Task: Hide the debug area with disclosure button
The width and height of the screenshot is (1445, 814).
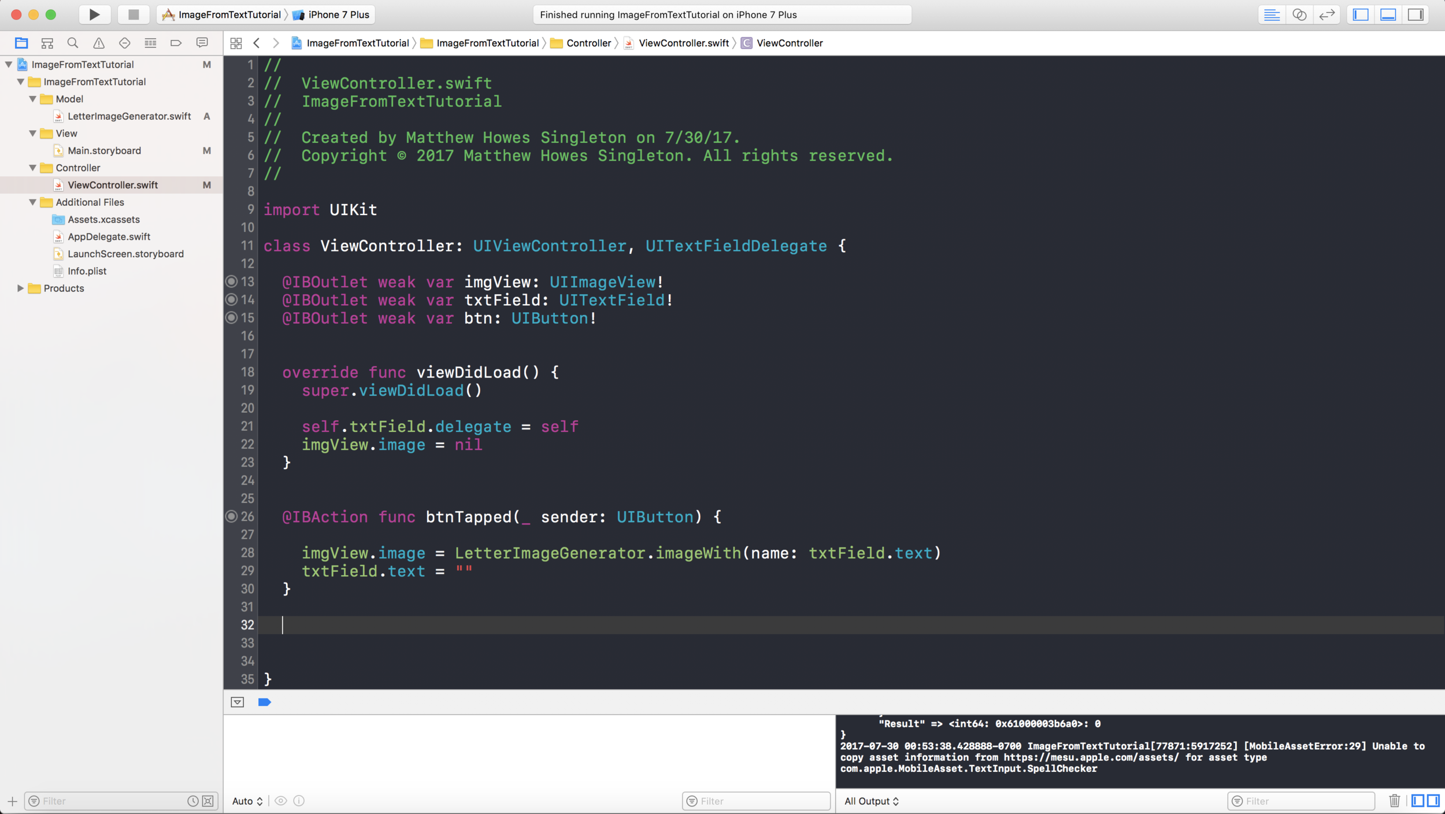Action: (238, 702)
